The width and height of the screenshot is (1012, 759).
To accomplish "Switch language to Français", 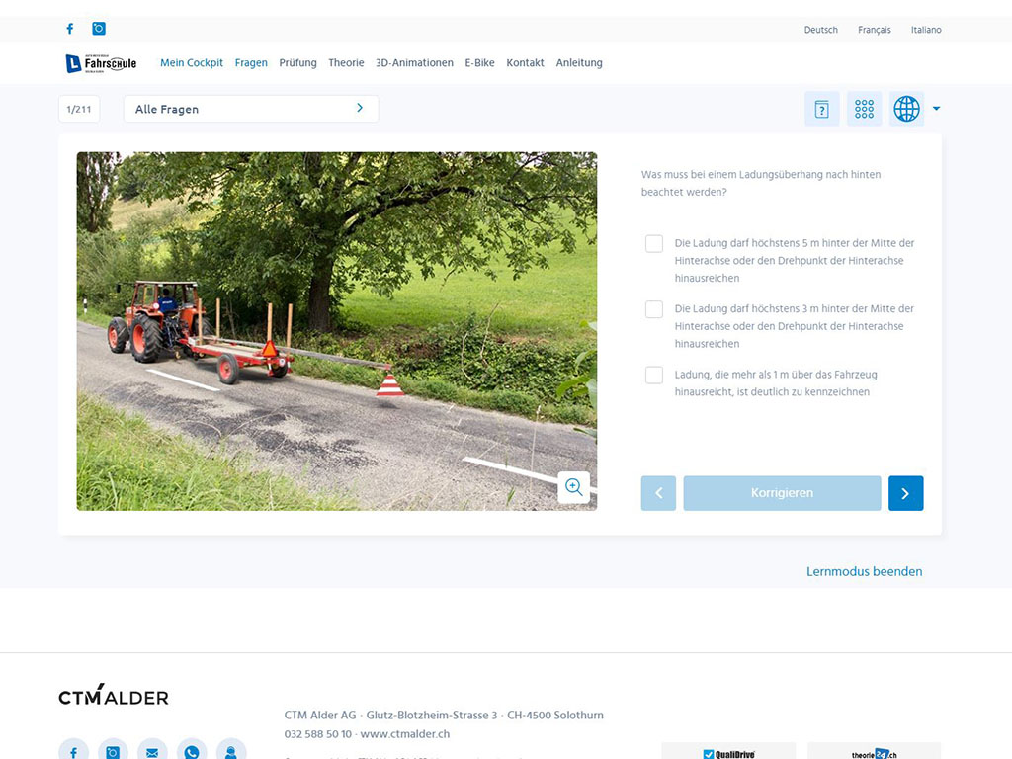I will pyautogui.click(x=874, y=30).
